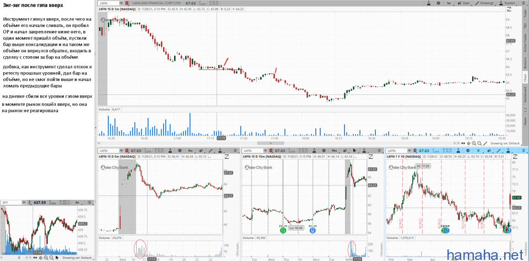Open drawings line icon in 5m chart
Image resolution: width=529 pixels, height=261 pixels.
point(211,150)
